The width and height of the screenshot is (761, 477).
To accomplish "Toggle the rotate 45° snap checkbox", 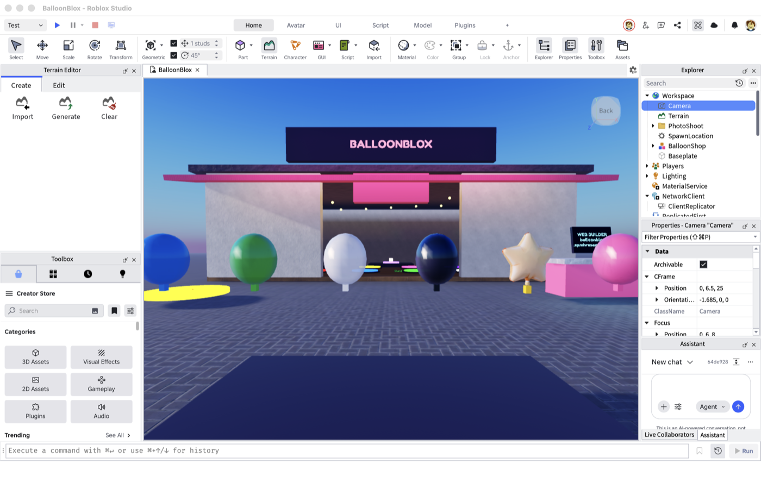I will 174,55.
